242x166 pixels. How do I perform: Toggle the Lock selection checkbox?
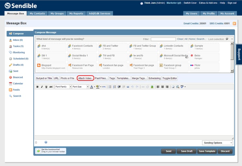(x=227, y=39)
